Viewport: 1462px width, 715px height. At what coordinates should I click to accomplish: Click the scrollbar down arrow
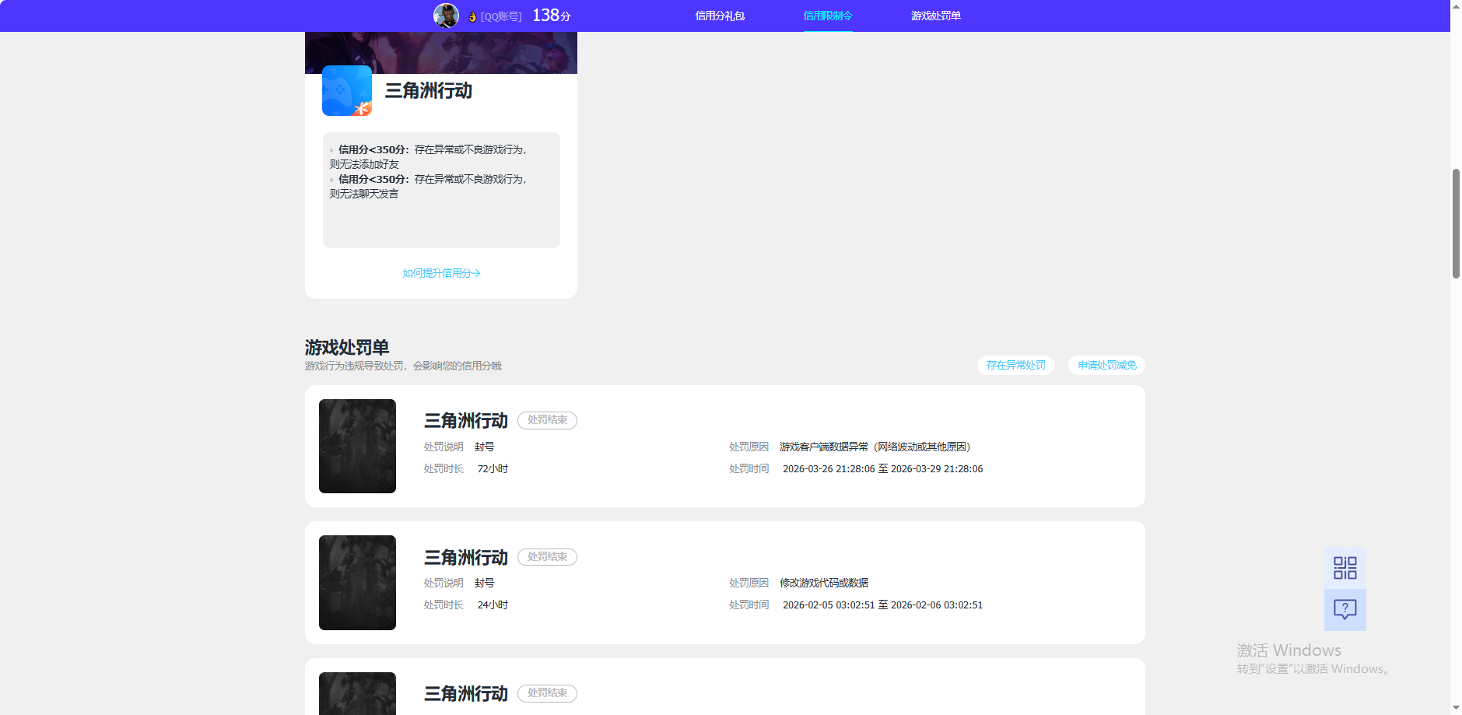point(1456,709)
